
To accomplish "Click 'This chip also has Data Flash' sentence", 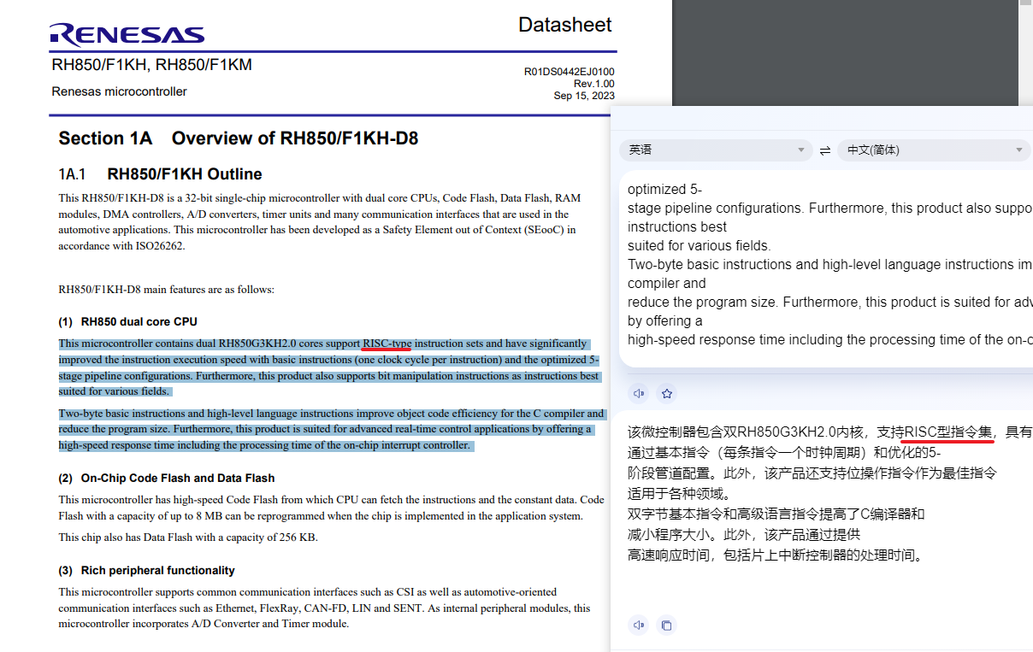I will (188, 537).
